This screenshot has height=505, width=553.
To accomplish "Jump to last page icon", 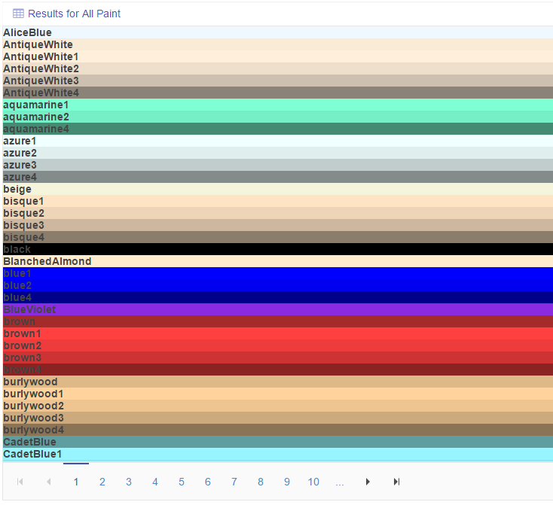I will [396, 482].
